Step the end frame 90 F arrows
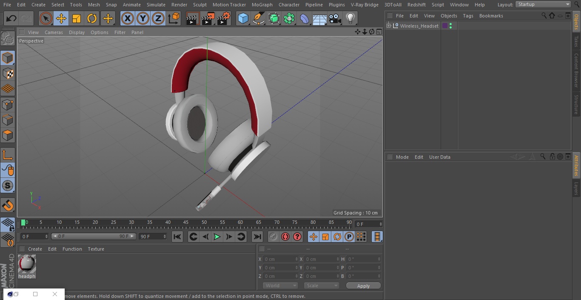Viewport: 581px width, 300px height. (x=165, y=236)
